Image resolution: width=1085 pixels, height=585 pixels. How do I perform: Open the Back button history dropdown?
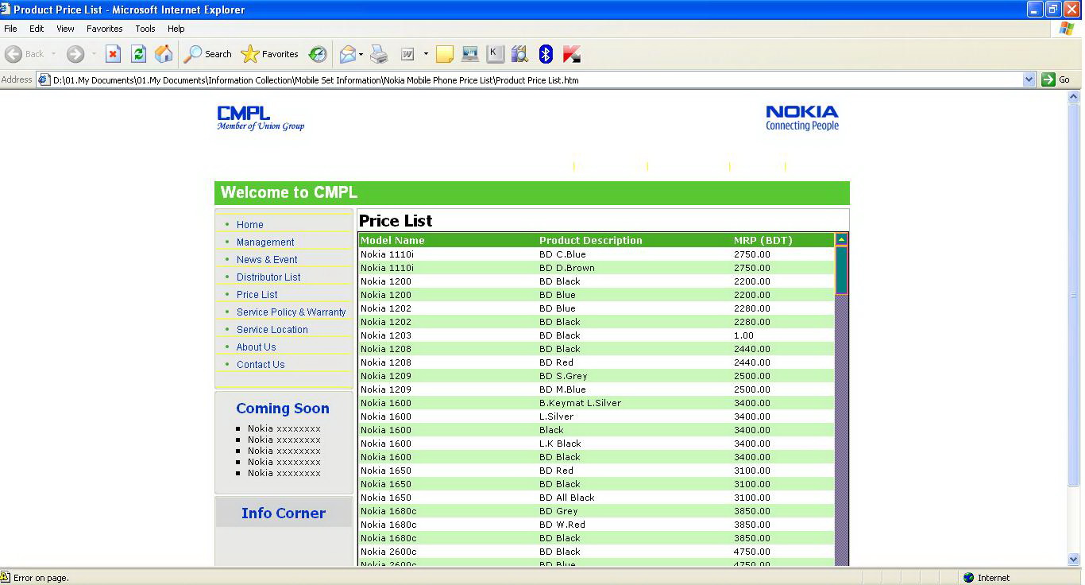(x=54, y=54)
